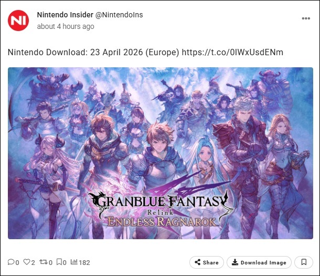
Task: Click the Nintendo Insider display name
Action: click(65, 15)
